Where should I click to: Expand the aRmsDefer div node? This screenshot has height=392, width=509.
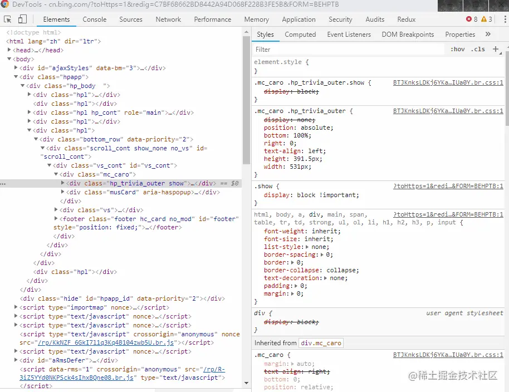(x=16, y=360)
